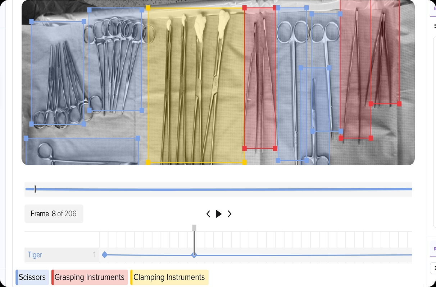
Task: Click top-left handle of bottom-left blue box
Action: 26,138
